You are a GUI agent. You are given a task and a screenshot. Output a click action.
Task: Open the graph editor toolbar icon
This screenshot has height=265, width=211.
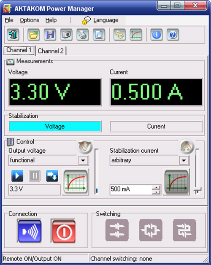tap(136, 35)
